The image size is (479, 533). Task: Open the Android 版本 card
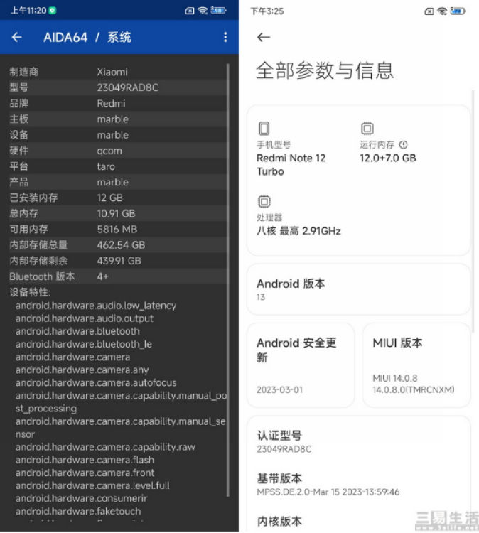coord(358,289)
